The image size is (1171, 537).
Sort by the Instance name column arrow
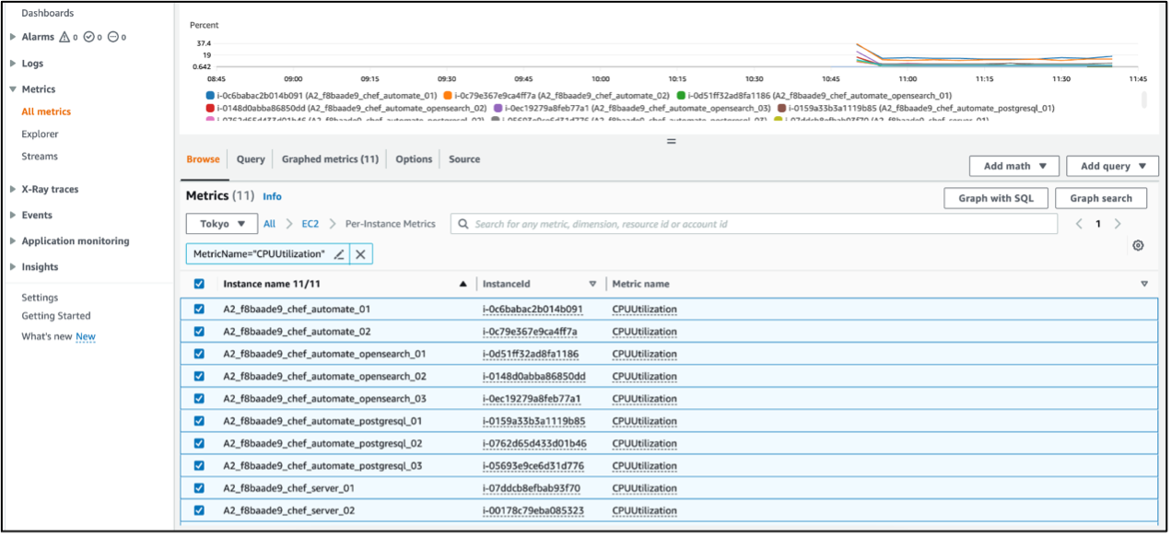[x=463, y=285]
